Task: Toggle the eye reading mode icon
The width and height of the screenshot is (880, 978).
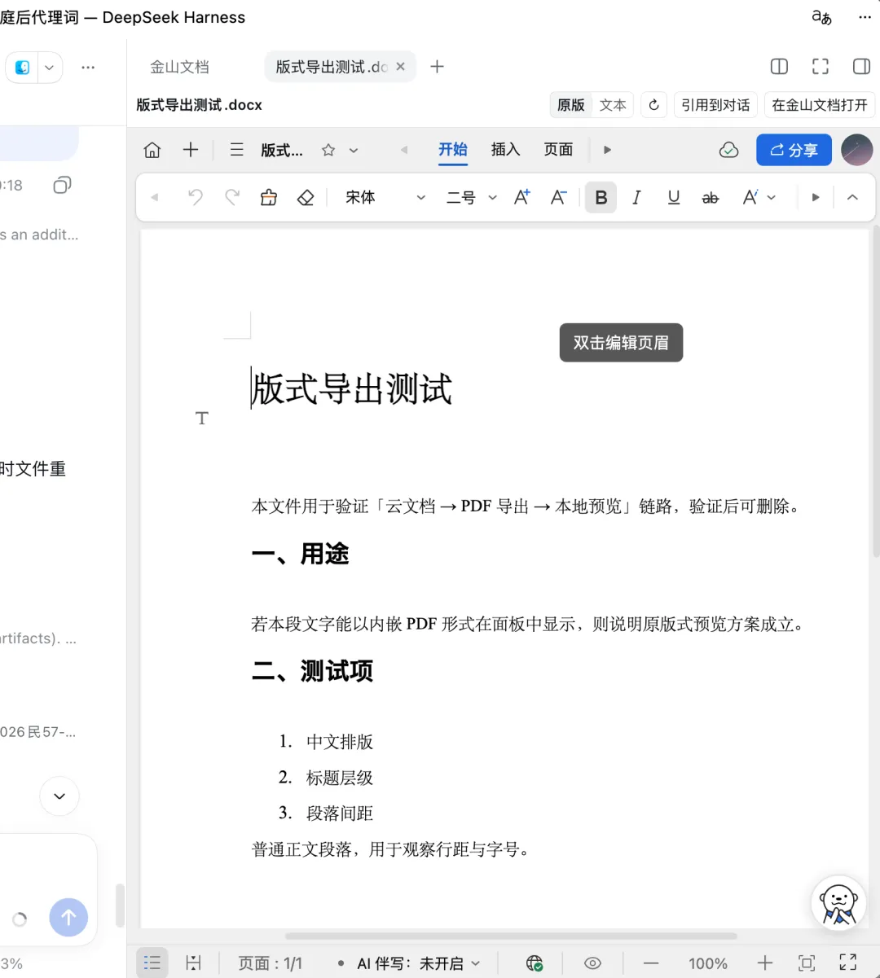Action: 592,963
